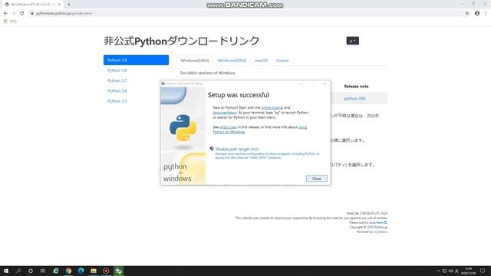491x276 pixels.
Task: Toggle the IME input mode indicator
Action: click(457, 271)
